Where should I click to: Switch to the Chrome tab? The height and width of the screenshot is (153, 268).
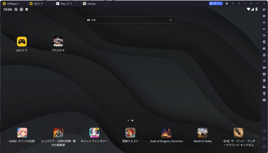coord(91,4)
